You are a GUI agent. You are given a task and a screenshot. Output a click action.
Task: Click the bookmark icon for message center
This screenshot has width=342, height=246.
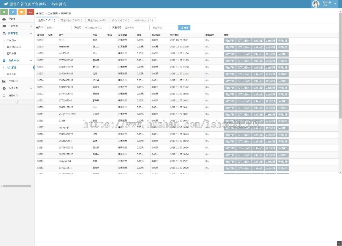(4, 96)
